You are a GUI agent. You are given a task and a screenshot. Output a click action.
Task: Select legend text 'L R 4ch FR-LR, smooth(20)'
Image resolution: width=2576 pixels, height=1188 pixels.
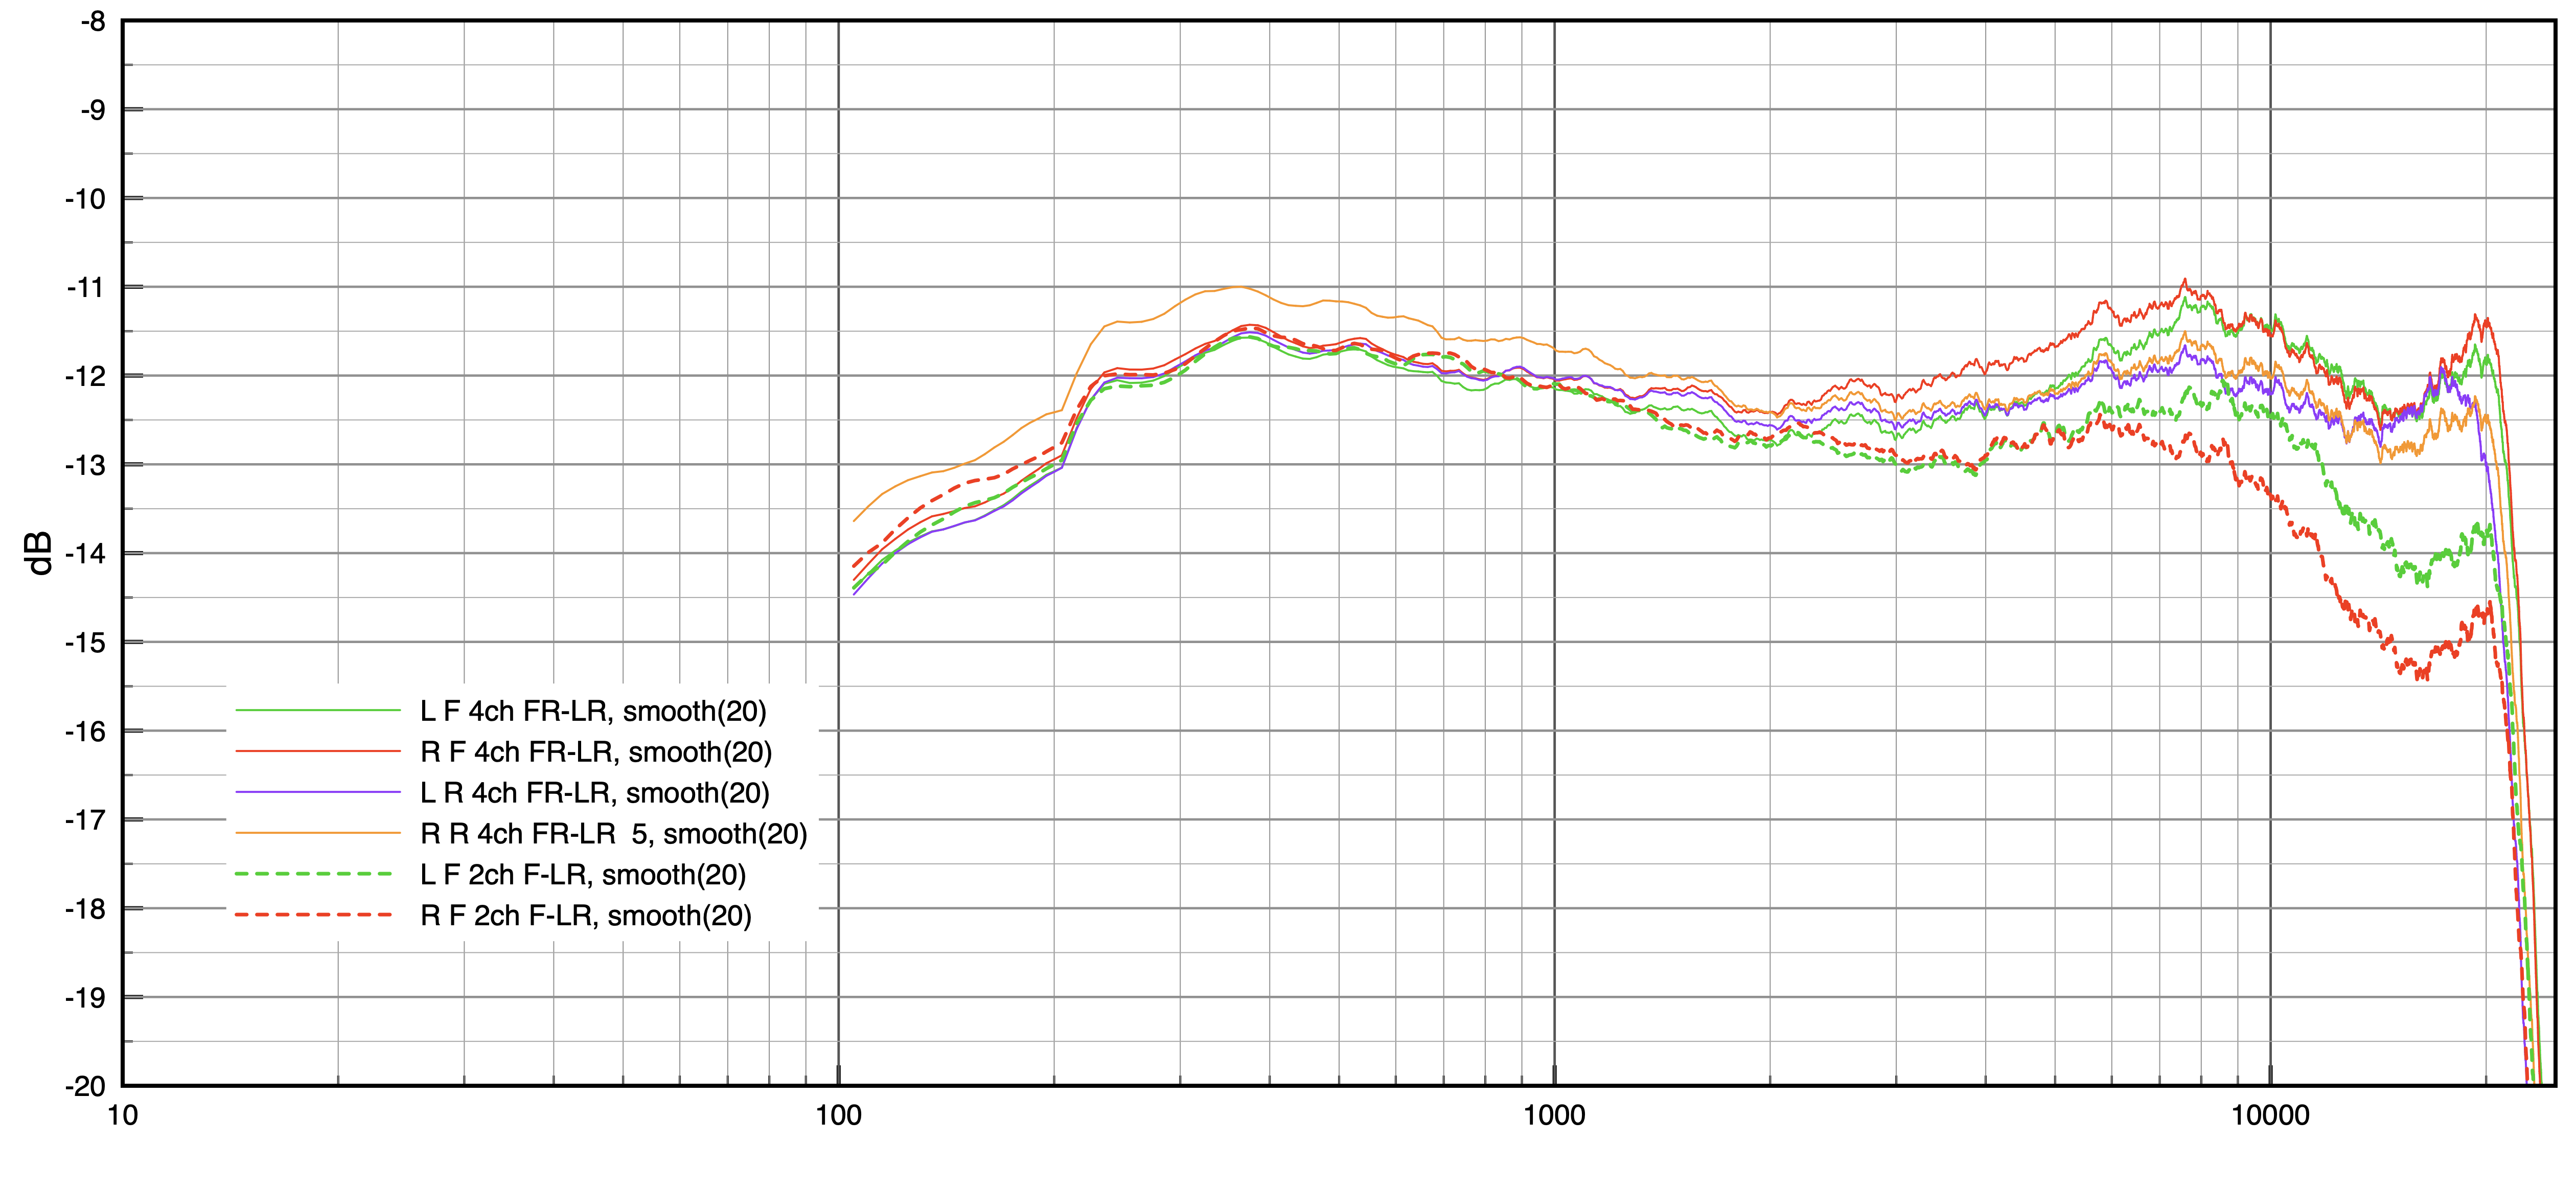(x=595, y=793)
